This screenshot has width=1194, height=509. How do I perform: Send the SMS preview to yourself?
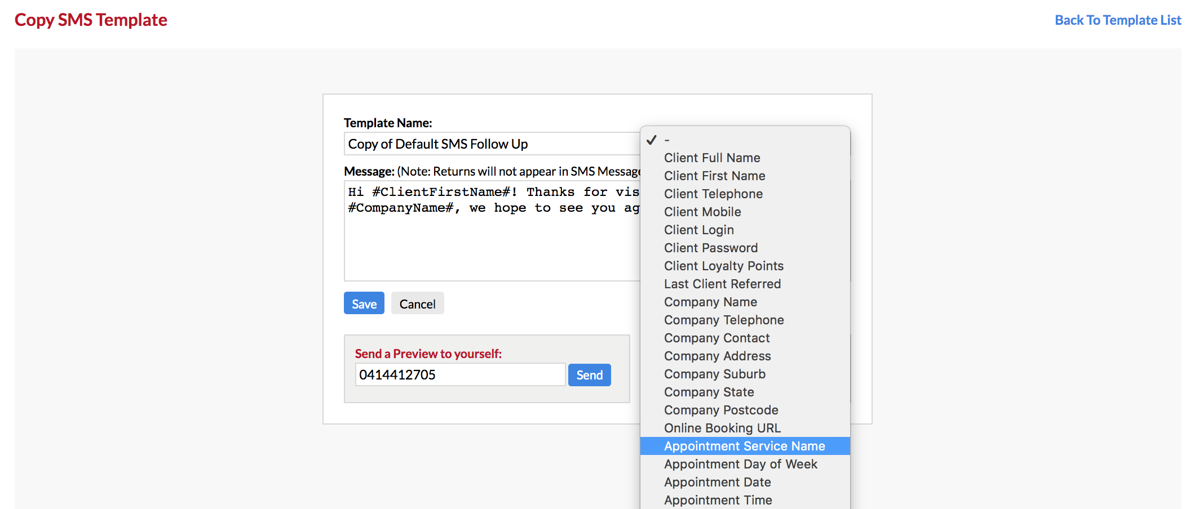pos(589,375)
